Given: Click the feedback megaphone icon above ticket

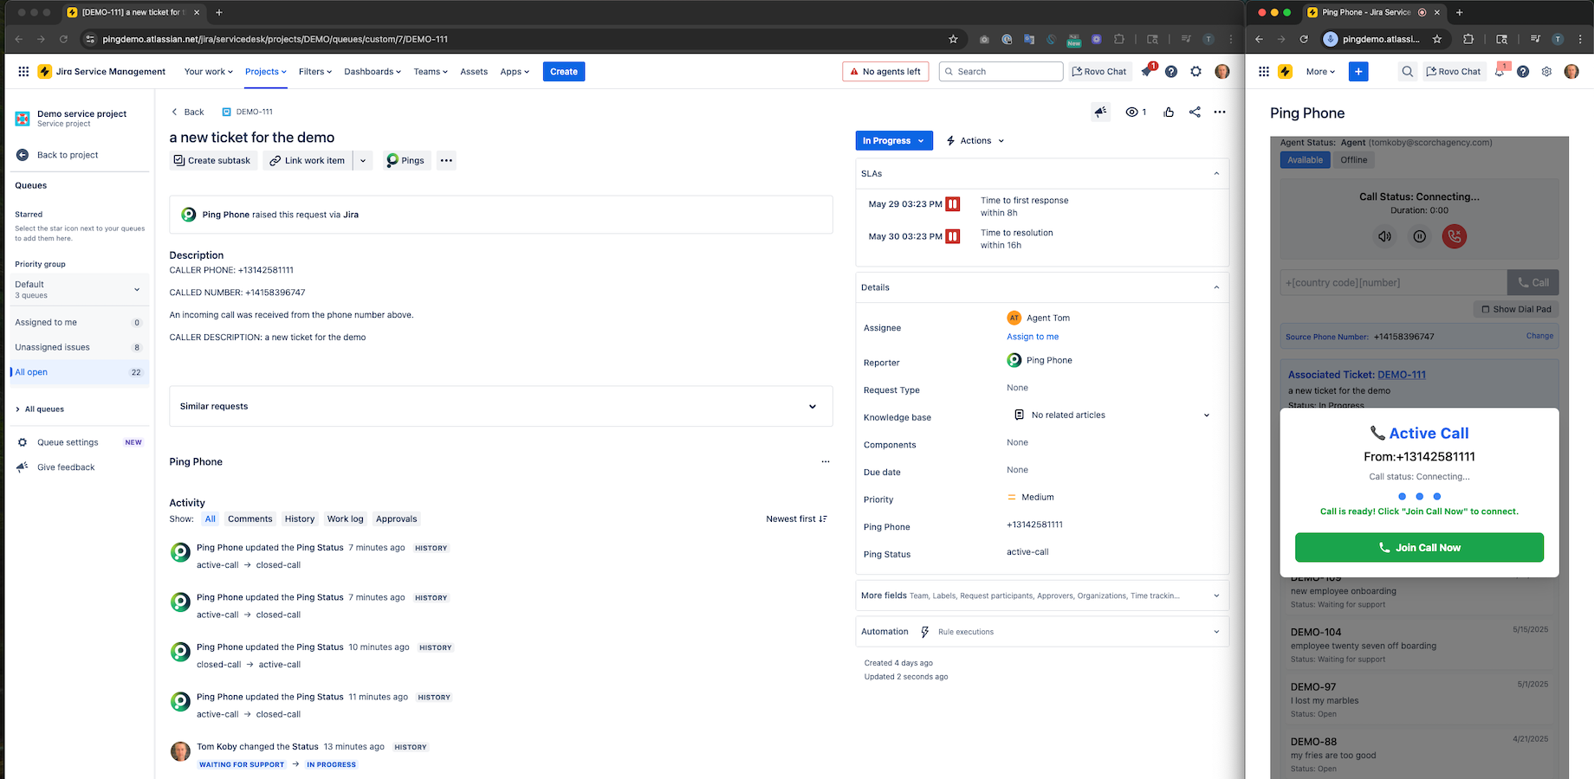Looking at the screenshot, I should tap(1100, 112).
